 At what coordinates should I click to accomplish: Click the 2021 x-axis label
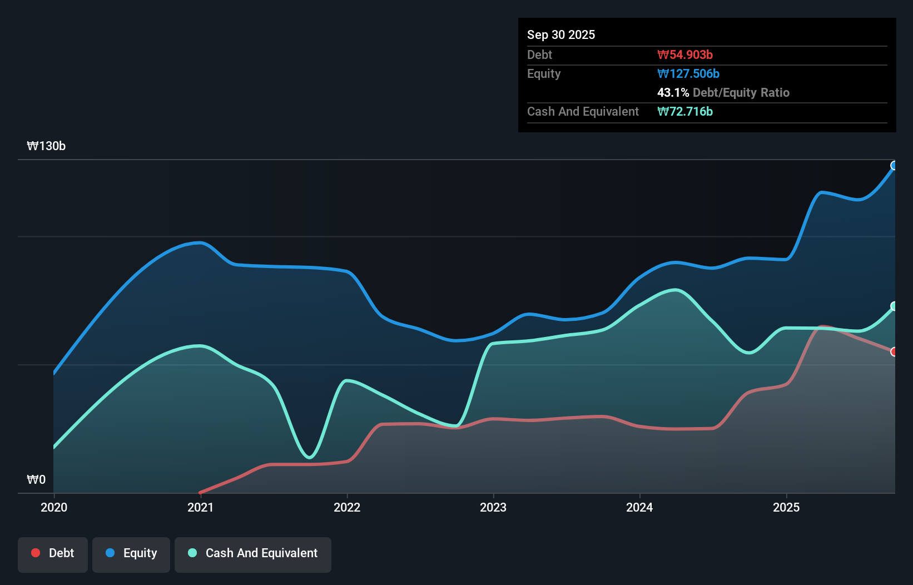200,507
